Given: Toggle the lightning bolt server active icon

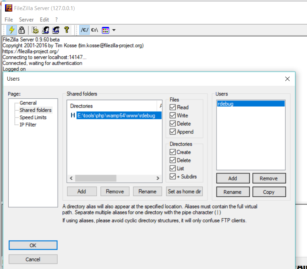Looking at the screenshot, I should [12, 30].
